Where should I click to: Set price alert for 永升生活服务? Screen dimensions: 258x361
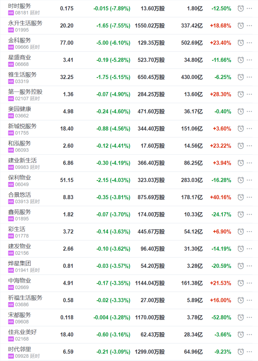pos(241,26)
